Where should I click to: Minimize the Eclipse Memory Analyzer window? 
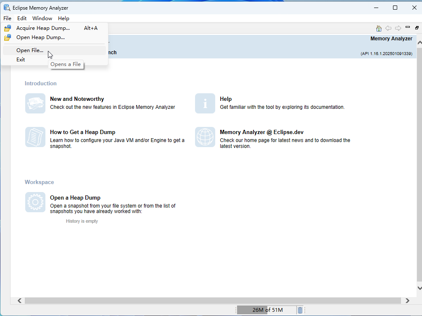click(x=376, y=8)
